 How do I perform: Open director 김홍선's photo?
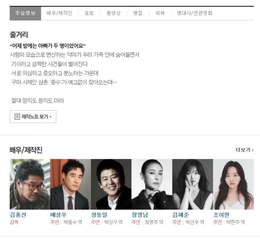[30, 184]
